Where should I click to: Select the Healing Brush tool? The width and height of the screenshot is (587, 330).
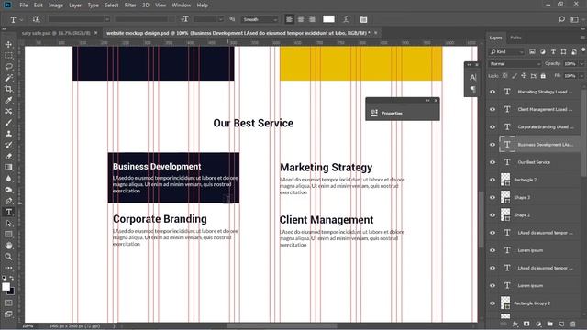(x=8, y=112)
